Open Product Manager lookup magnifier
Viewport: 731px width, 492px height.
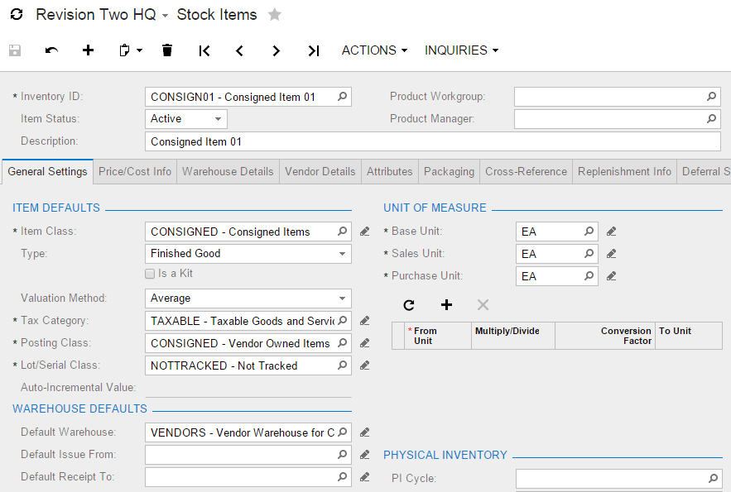(x=711, y=119)
